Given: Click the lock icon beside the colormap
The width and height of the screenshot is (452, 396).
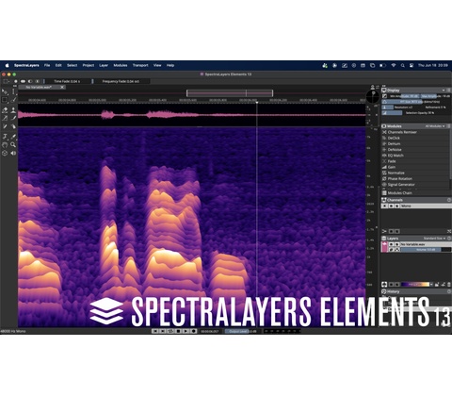Looking at the screenshot, I should tap(437, 285).
